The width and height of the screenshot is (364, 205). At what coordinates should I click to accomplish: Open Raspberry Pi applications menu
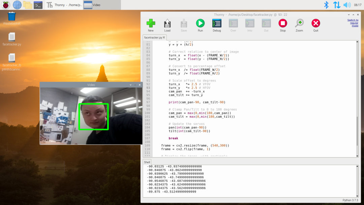pyautogui.click(x=6, y=5)
